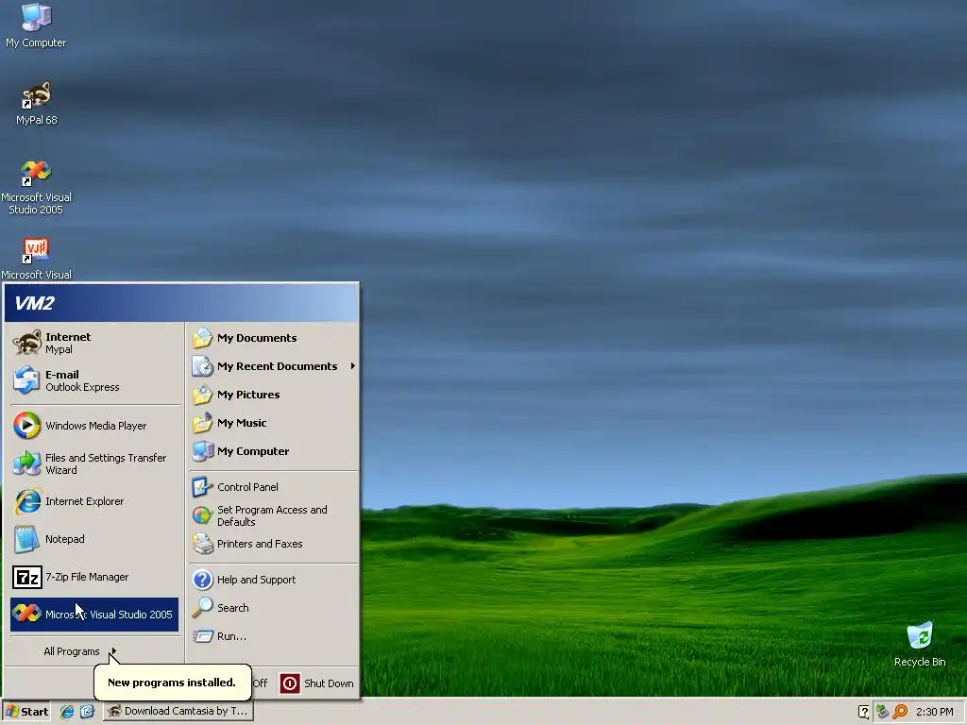Click the 2:30 PM clock
This screenshot has height=725, width=967.
coord(934,712)
